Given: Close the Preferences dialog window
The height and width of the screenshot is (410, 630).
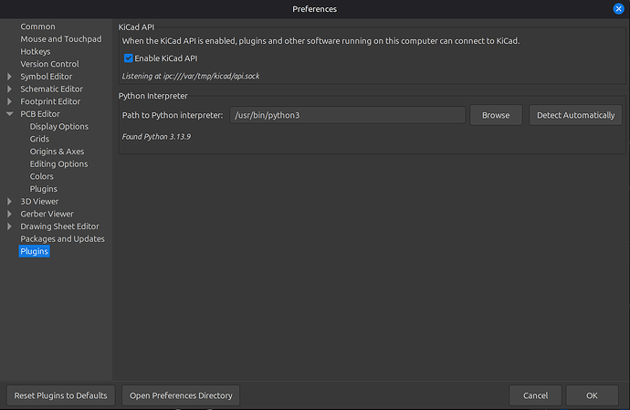Looking at the screenshot, I should 618,9.
